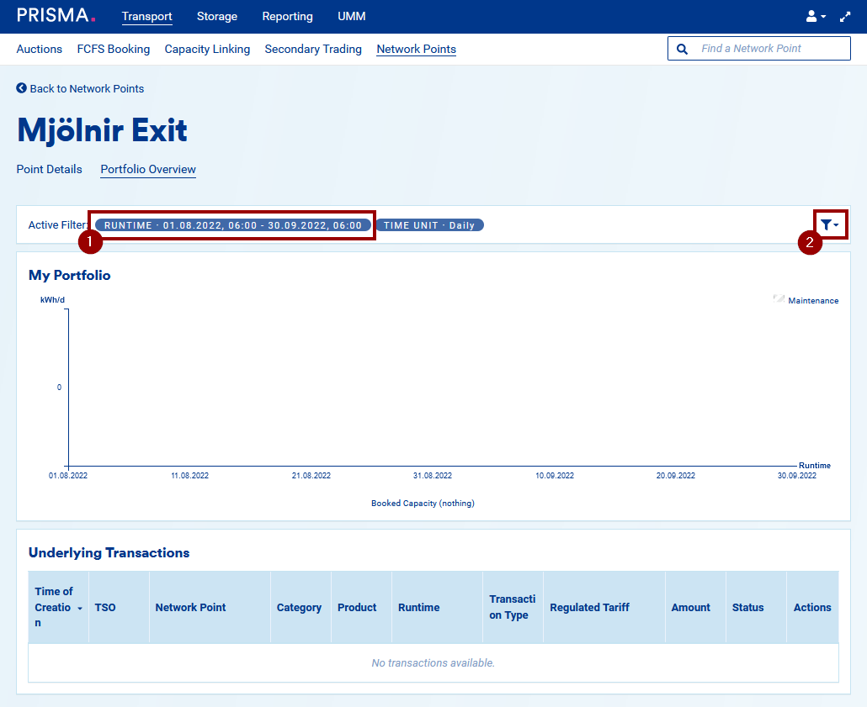Click the search magnifier icon
The image size is (867, 707).
click(683, 49)
